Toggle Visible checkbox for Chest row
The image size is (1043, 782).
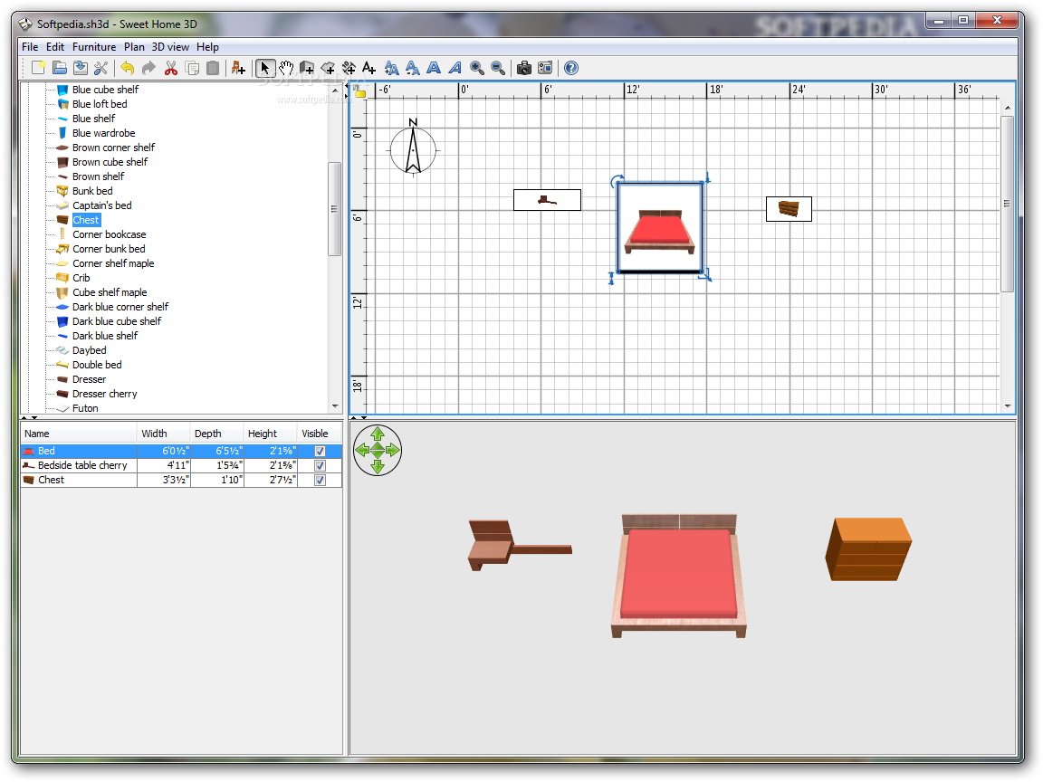click(x=320, y=480)
